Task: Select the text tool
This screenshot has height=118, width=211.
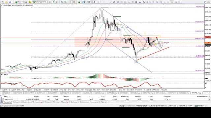Action: click(129, 2)
